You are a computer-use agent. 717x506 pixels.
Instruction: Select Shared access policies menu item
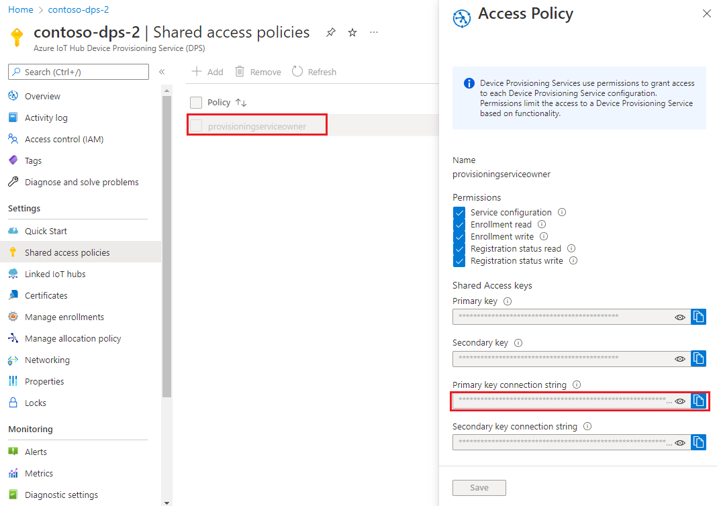pos(81,252)
